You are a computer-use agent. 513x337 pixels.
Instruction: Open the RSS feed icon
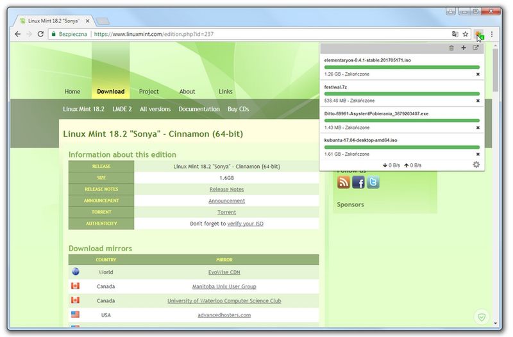pos(344,182)
